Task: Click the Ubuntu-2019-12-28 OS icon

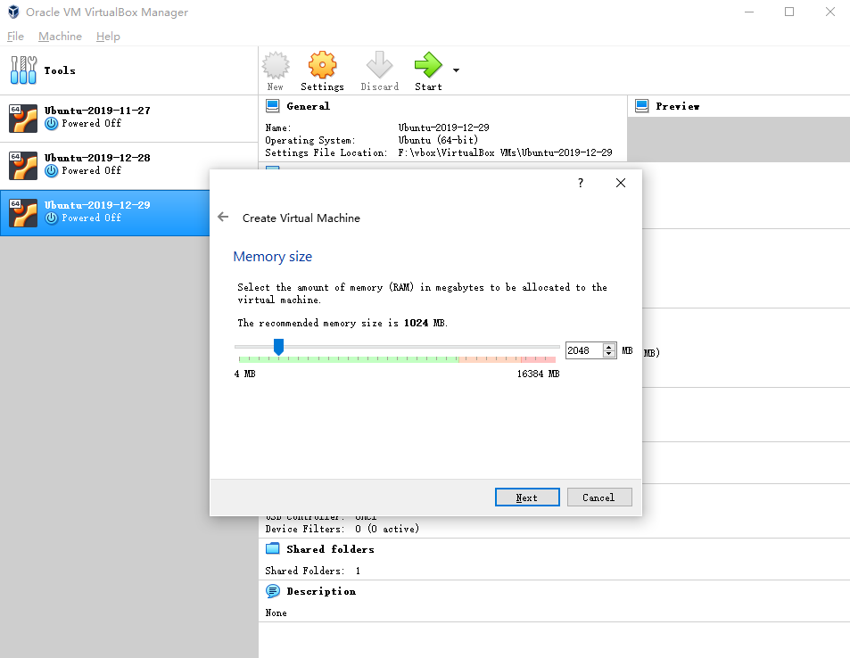Action: click(x=23, y=165)
